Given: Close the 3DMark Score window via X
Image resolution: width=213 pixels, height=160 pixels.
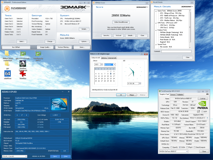Looking at the screenshot, I should [147, 3].
